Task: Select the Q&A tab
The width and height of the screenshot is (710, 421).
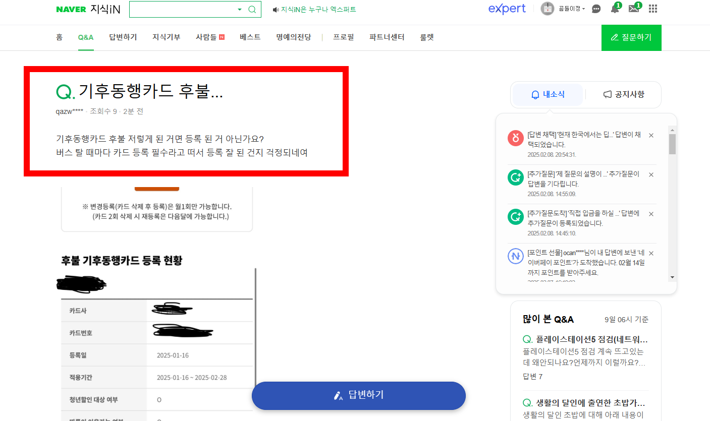Action: click(86, 37)
